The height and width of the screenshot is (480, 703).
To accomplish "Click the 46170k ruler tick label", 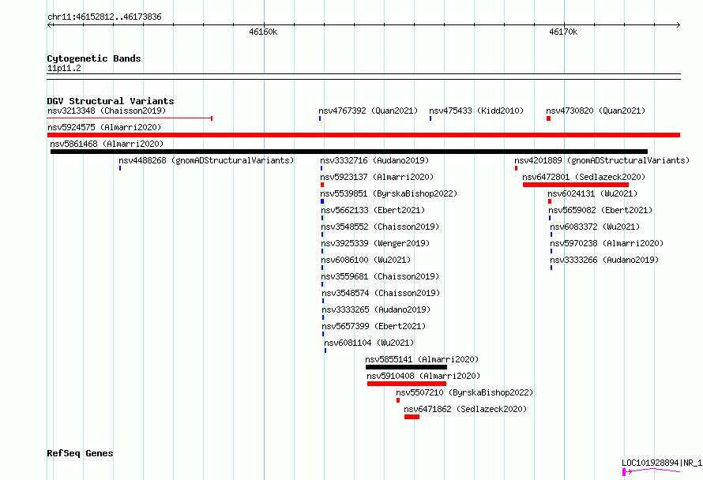I will [x=563, y=32].
